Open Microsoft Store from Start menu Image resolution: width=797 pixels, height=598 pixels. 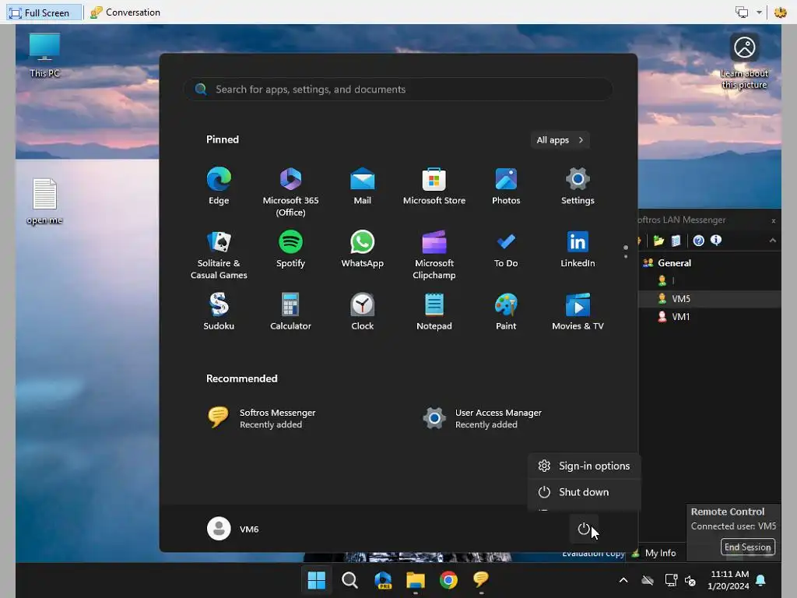pyautogui.click(x=434, y=185)
